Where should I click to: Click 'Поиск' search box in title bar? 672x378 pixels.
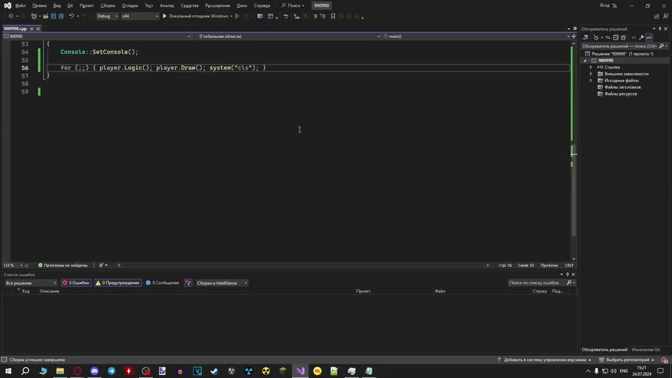[x=293, y=5]
